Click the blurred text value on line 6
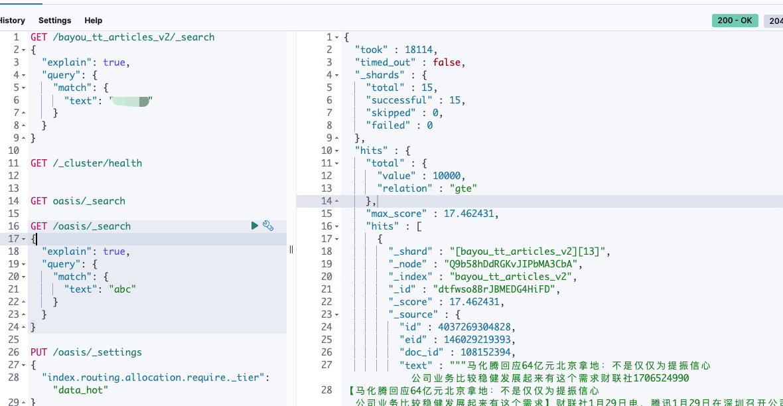This screenshot has width=783, height=406. [x=130, y=101]
